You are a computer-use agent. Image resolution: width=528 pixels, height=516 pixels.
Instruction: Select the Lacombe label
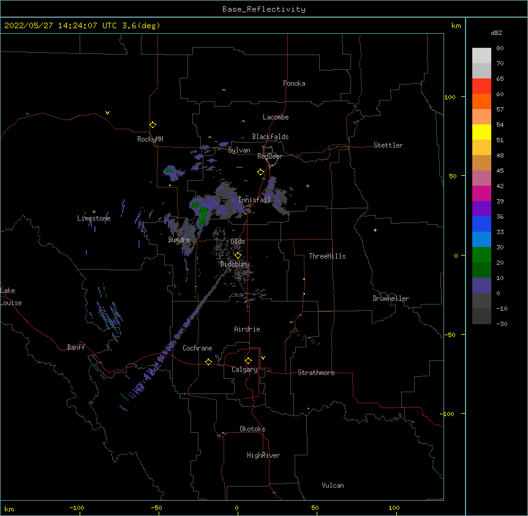[x=276, y=117]
